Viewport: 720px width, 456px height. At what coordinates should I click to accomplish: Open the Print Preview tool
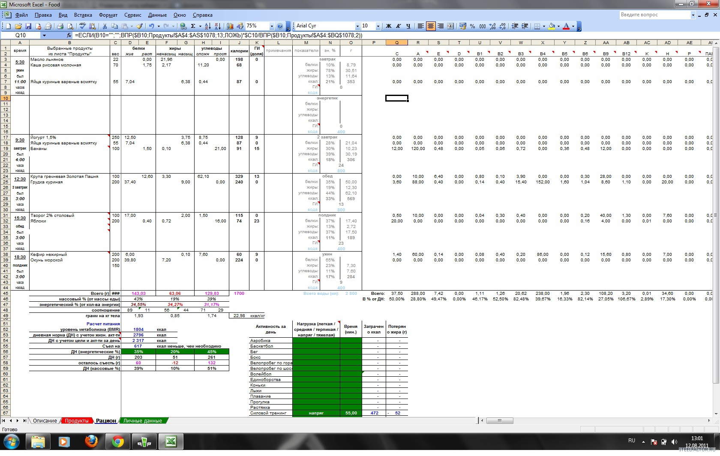click(x=70, y=26)
